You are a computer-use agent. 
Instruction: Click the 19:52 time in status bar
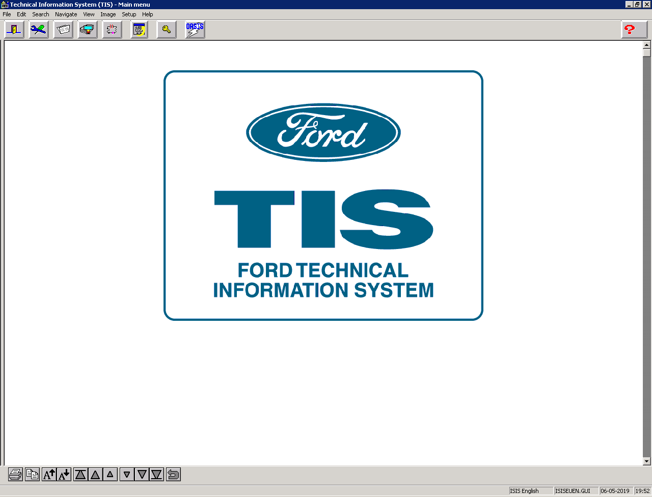pos(643,491)
